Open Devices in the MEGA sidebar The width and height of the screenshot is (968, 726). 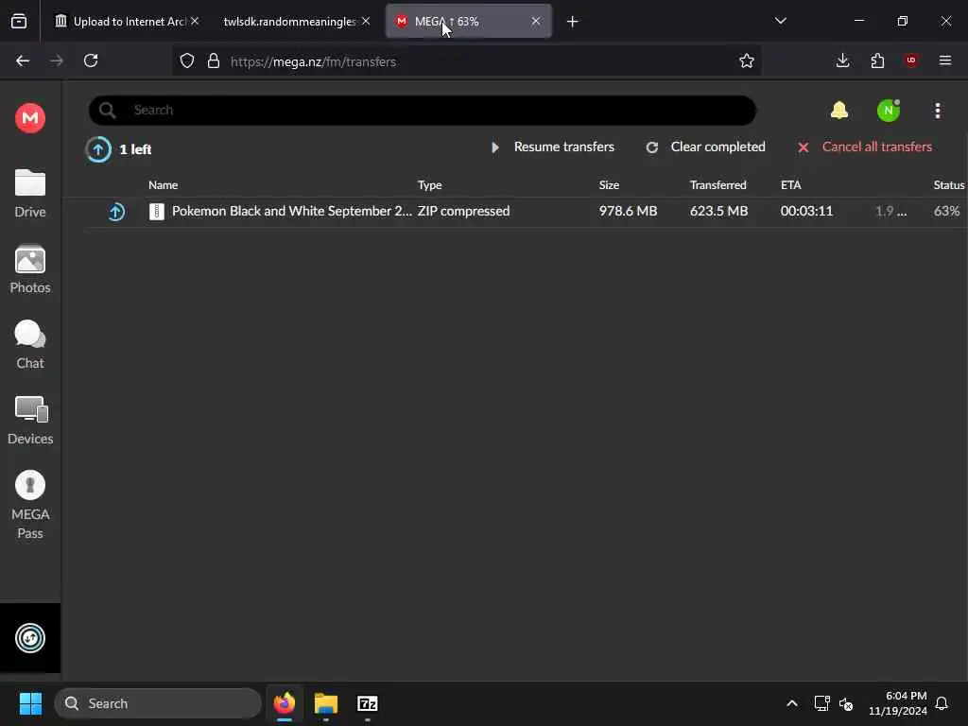tap(30, 421)
